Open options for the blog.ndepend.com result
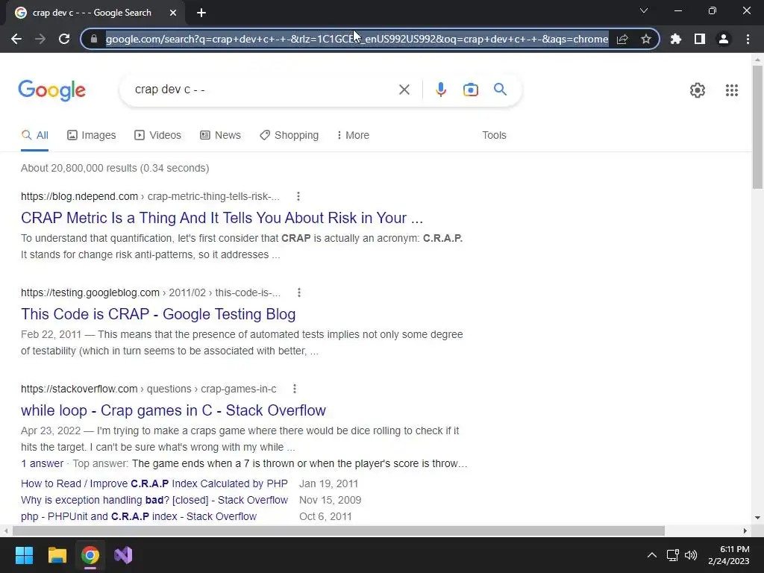This screenshot has height=573, width=764. coord(298,196)
